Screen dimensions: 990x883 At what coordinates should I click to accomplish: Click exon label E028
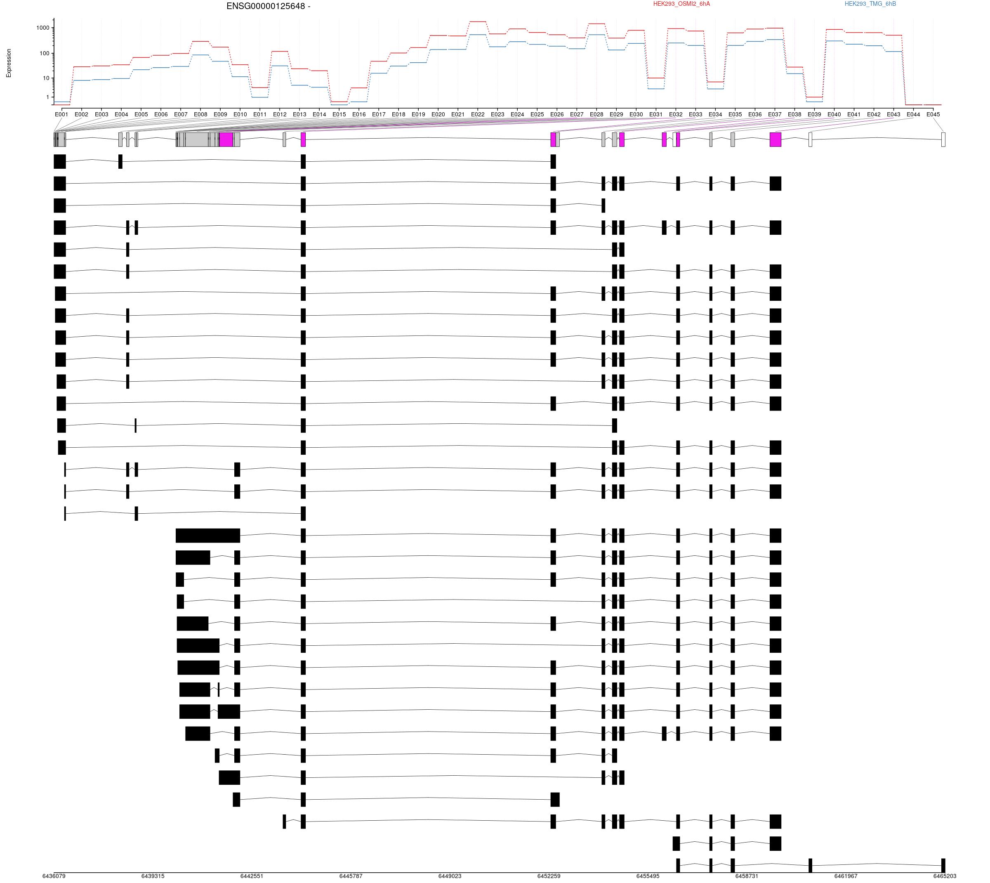tap(596, 114)
